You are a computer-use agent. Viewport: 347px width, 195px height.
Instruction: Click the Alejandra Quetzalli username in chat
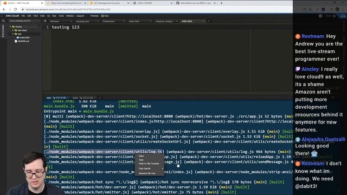point(323,140)
